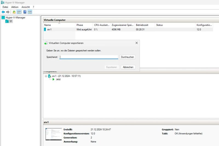Click the Hyper-V-Manager tree root icon
Screen dimensions: 219x146
(3, 18)
